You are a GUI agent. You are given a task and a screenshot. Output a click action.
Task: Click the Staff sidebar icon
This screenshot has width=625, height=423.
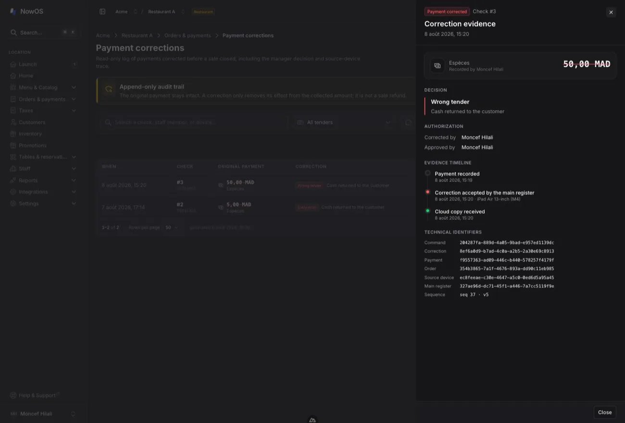[13, 169]
